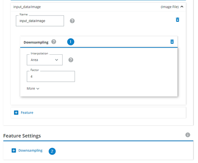Click the Downsampling card heading
The image size is (198, 163).
pyautogui.click(x=36, y=43)
